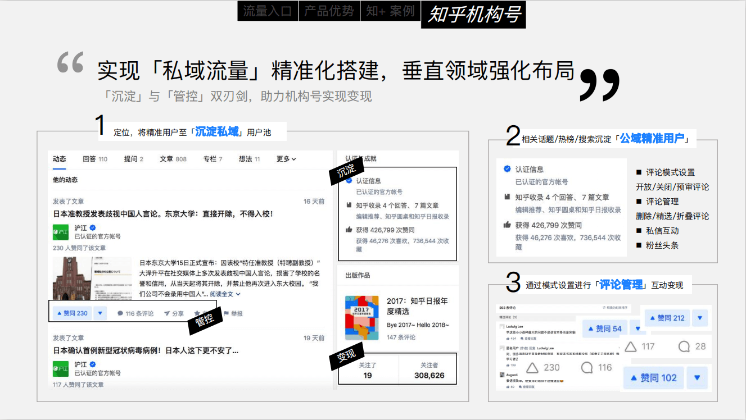
Task: Upvote with the 赞同 102 button
Action: (x=655, y=378)
